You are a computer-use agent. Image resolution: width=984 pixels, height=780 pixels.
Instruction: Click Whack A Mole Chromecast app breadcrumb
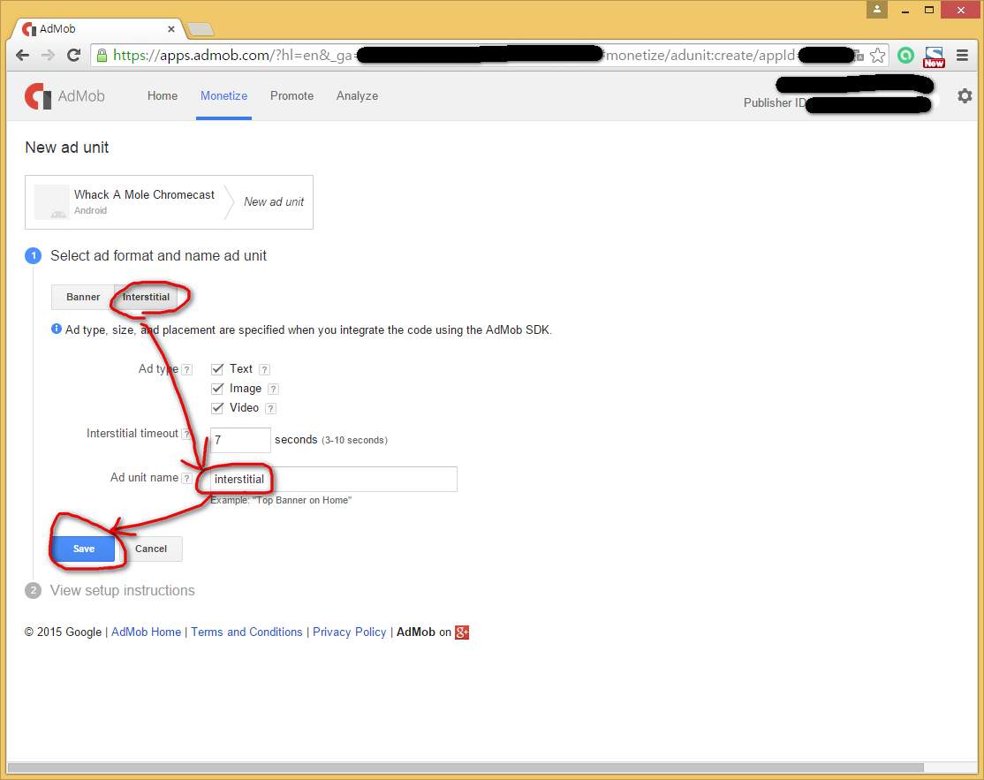pos(144,194)
